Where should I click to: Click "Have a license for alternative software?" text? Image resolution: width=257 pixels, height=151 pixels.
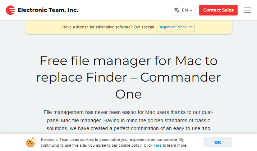tap(97, 27)
